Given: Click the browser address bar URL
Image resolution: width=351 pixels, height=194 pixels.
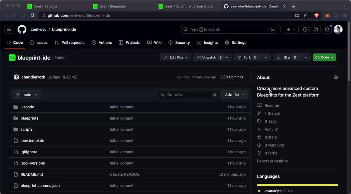Looking at the screenshot, I should (79, 15).
